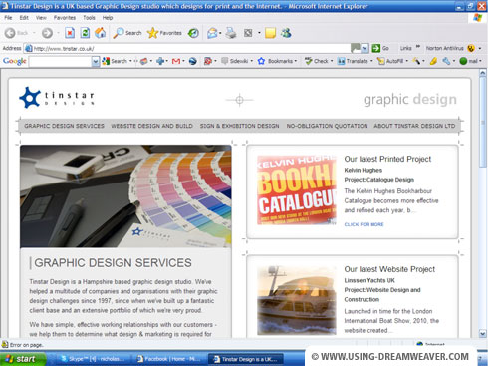Click the Links toolbar label
The width and height of the screenshot is (488, 366).
point(405,48)
